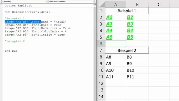This screenshot has height=101, width=179.
Task: Select row 3 header
Action: 101,24
